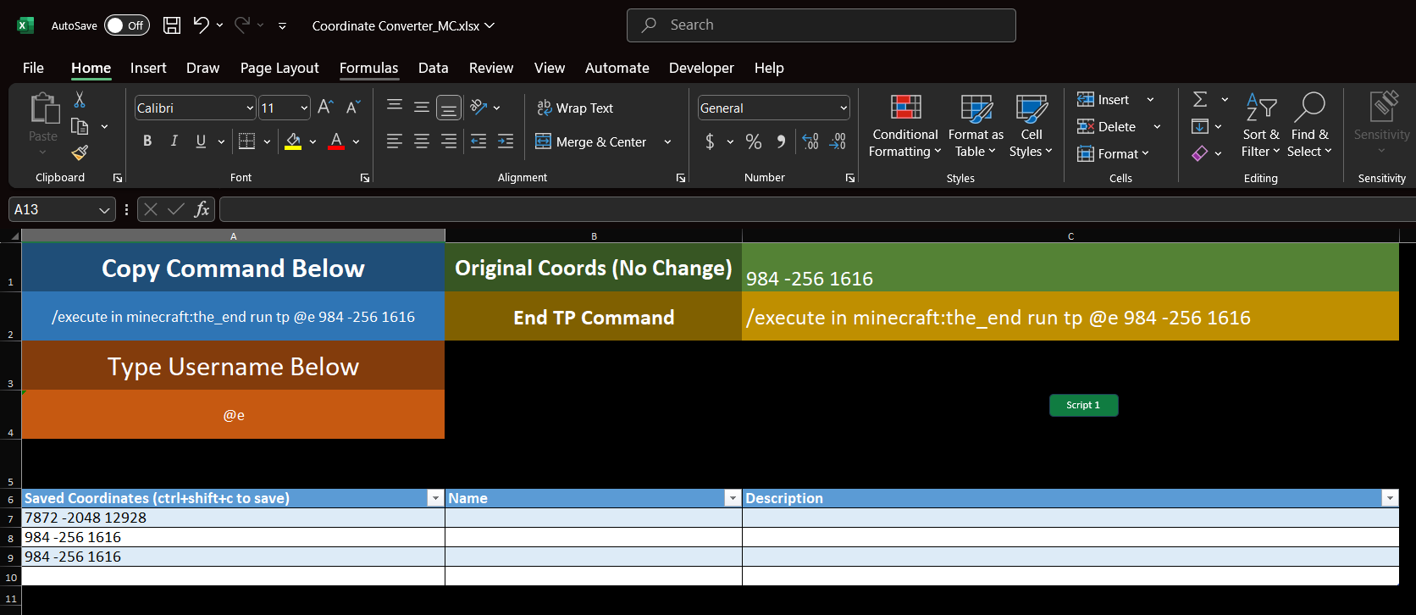Click the Save icon in title bar
This screenshot has width=1416, height=615.
click(x=172, y=25)
